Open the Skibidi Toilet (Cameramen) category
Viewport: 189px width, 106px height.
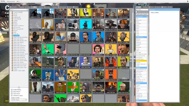tap(20, 46)
